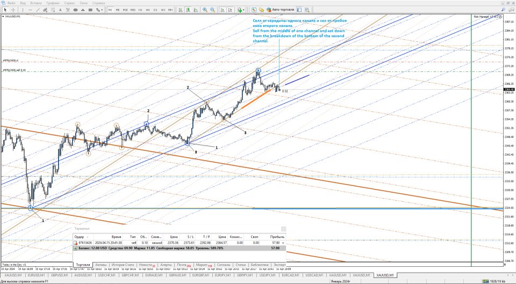
Task: Click the Risk Manager label on chart
Action: click(x=485, y=16)
